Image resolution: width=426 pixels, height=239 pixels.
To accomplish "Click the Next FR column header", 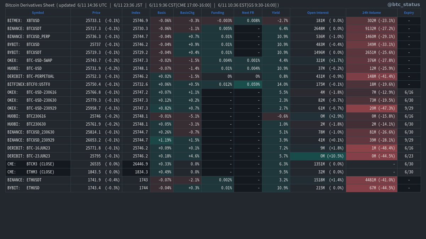I will tap(248, 13).
